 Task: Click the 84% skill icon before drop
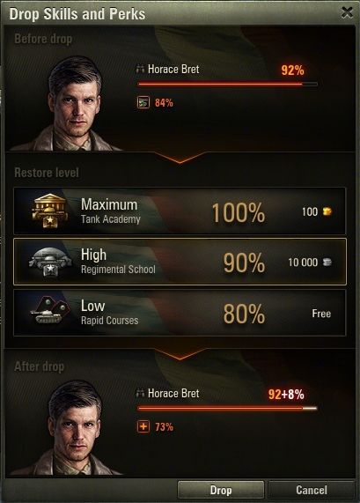(x=143, y=103)
